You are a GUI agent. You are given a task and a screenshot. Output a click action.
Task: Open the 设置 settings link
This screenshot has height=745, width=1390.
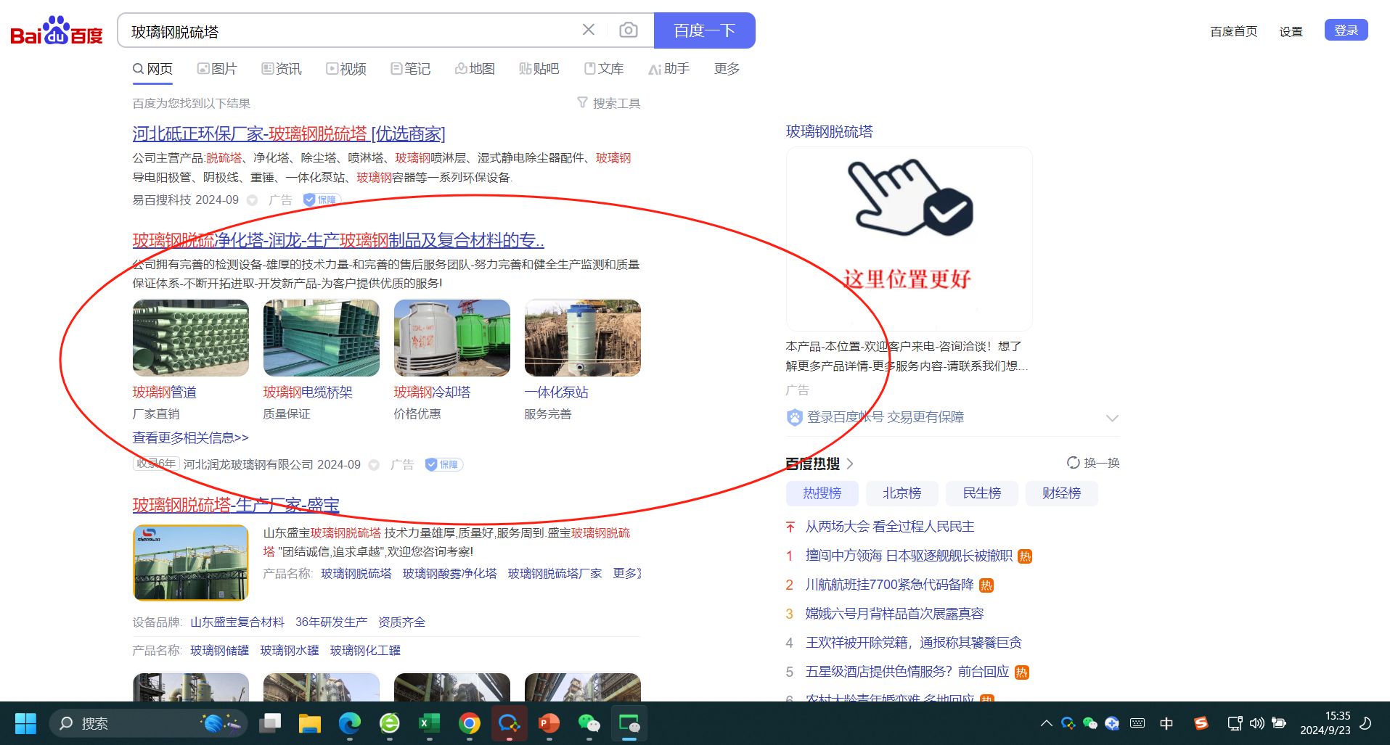1291,31
